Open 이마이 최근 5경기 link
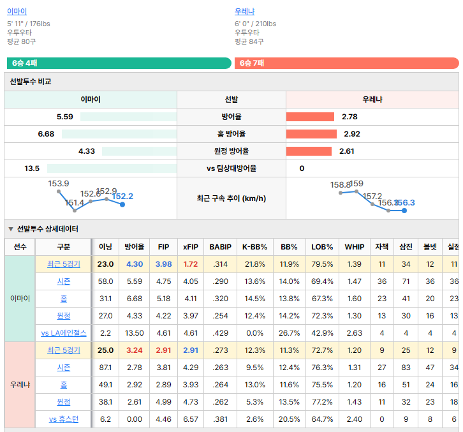Viewport: 463px width, 432px height. (x=64, y=264)
